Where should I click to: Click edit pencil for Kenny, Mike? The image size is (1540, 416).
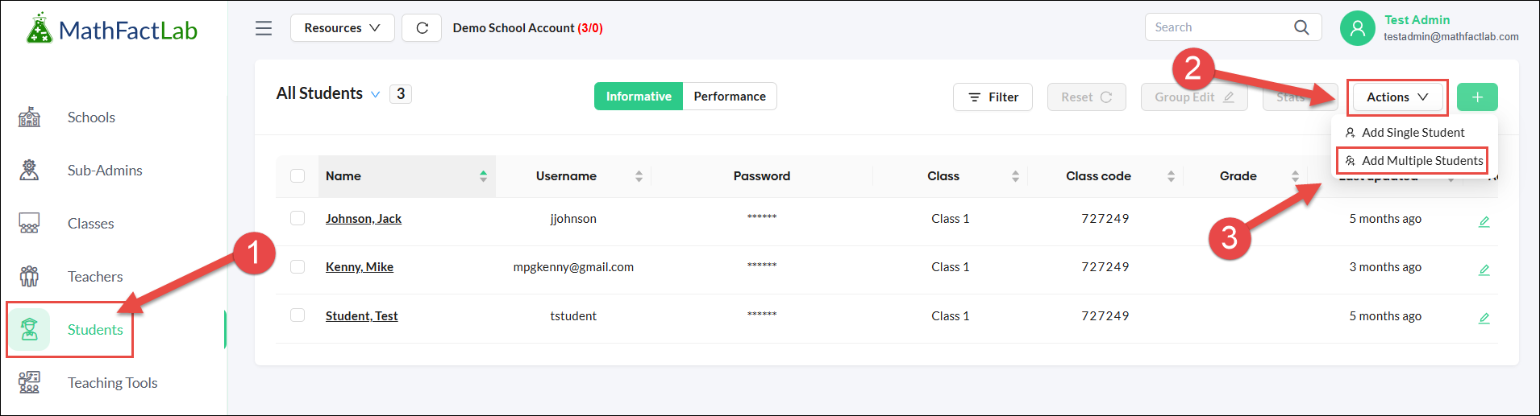click(x=1484, y=270)
